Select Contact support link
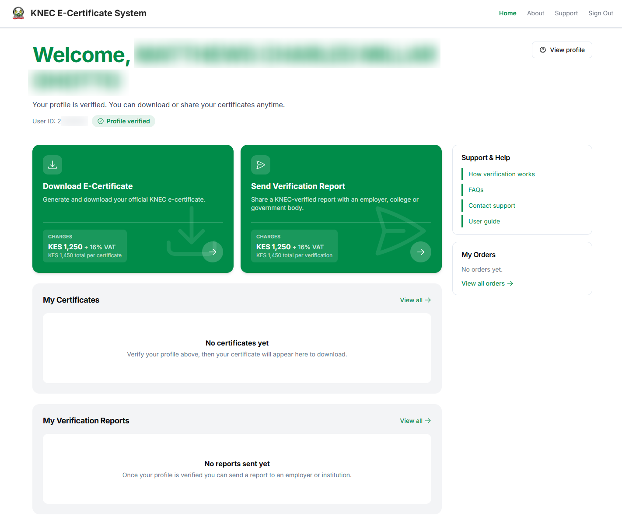This screenshot has height=520, width=622. coord(492,206)
